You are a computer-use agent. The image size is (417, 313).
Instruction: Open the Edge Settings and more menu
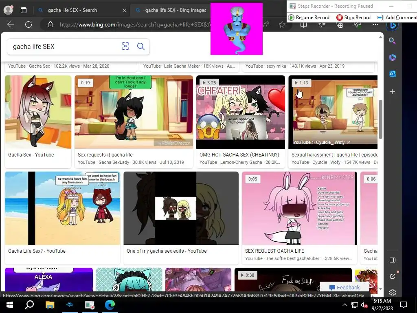click(375, 24)
